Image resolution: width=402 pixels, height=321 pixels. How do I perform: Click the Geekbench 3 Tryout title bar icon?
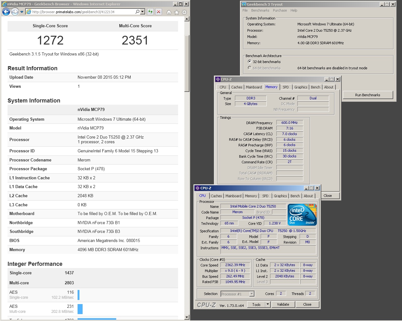(244, 4)
